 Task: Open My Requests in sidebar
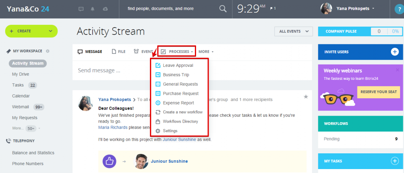click(25, 118)
